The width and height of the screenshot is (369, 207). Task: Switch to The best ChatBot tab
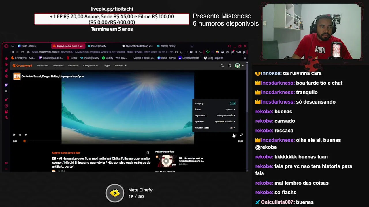point(137,46)
